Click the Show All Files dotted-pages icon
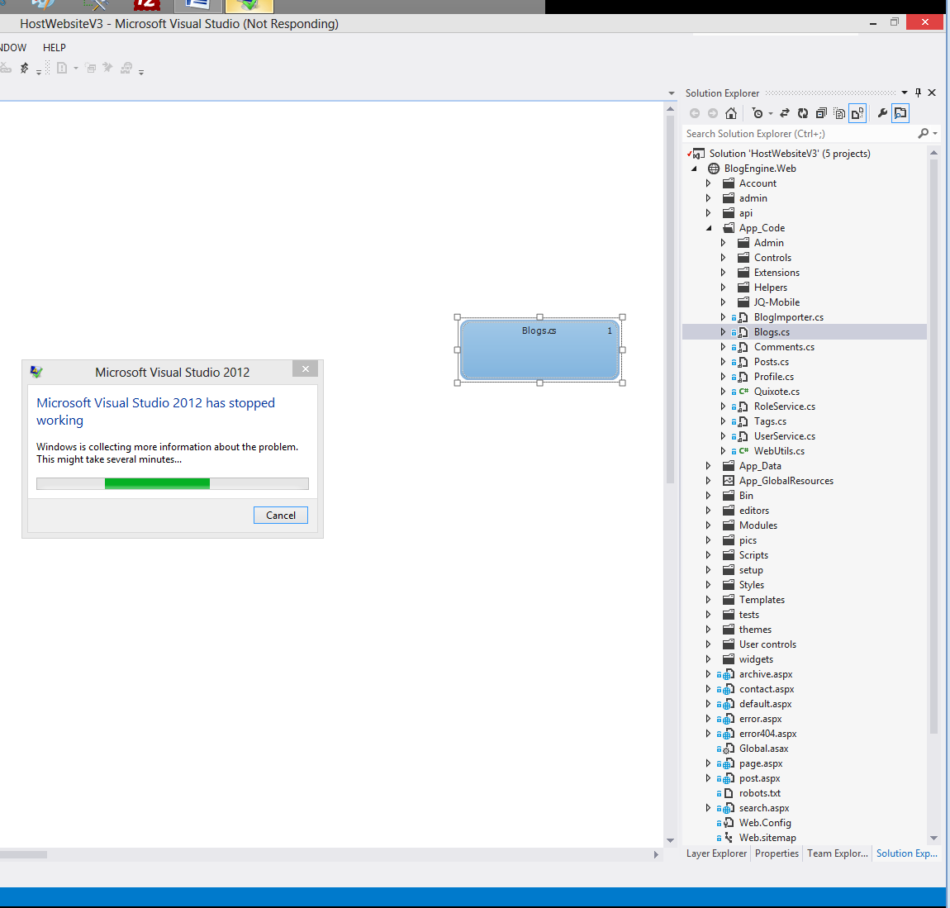This screenshot has height=908, width=950. point(840,113)
